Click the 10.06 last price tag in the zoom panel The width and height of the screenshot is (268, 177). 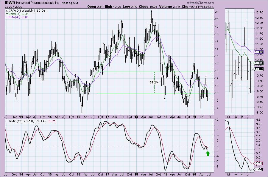(259, 69)
